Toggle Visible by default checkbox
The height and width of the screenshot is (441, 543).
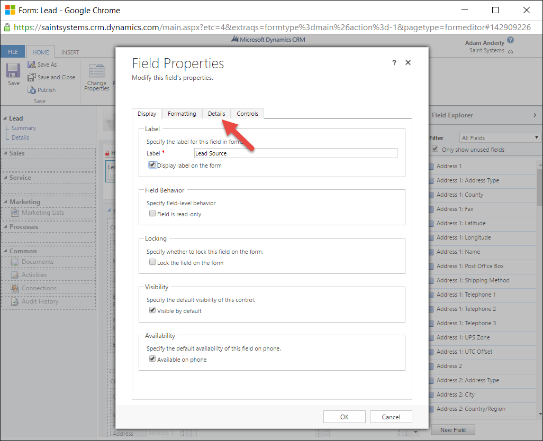click(x=152, y=310)
